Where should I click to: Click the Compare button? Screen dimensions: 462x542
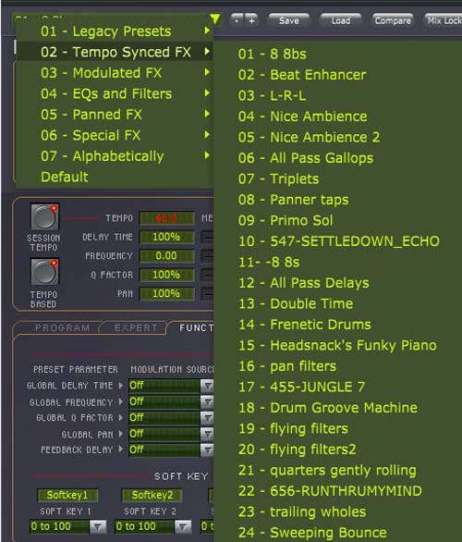(x=393, y=20)
